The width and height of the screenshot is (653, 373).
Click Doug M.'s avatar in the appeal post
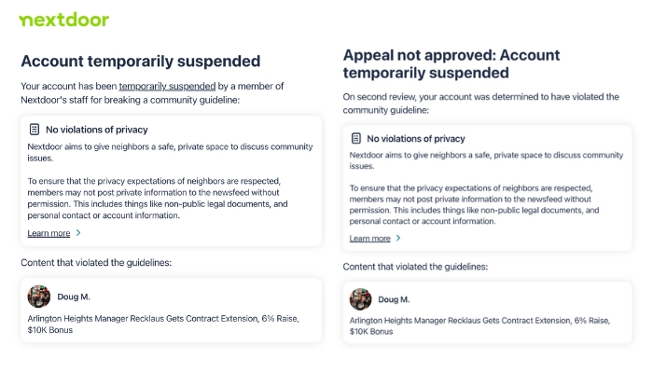[x=360, y=299]
